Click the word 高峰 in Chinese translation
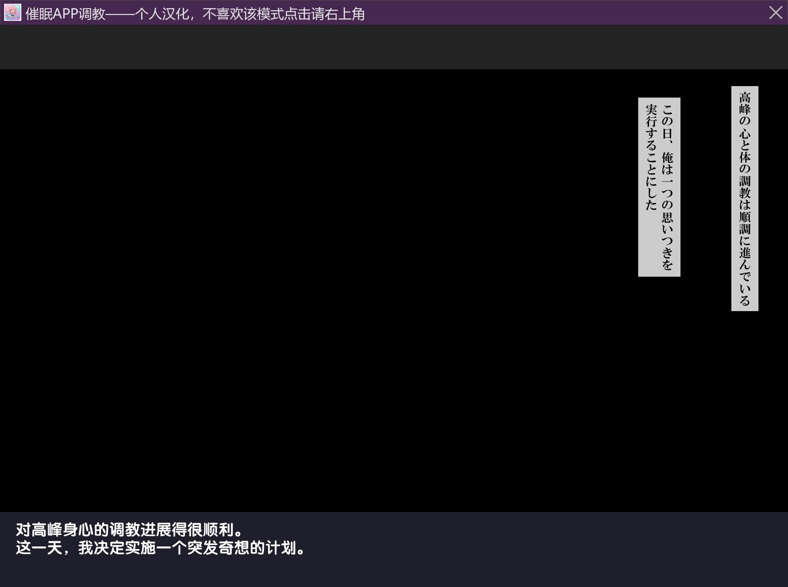This screenshot has height=587, width=788. pyautogui.click(x=47, y=530)
